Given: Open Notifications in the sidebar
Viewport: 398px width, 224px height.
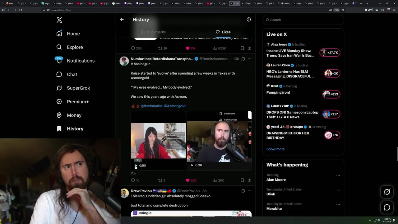Looking at the screenshot, I should click(x=75, y=61).
